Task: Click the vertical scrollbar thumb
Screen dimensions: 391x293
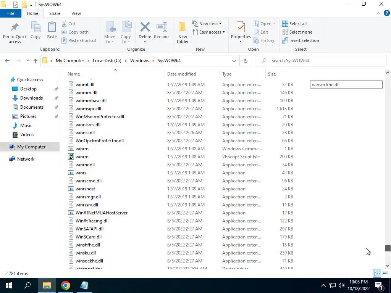Action: click(x=387, y=248)
